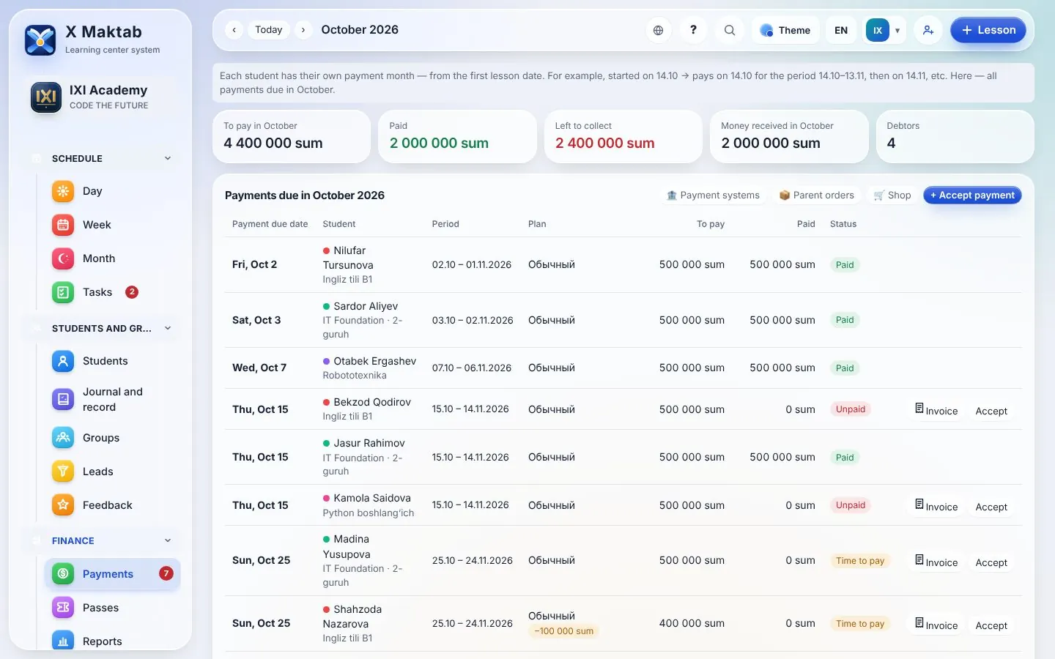Click the Feedback star icon
This screenshot has height=659, width=1055.
(63, 505)
